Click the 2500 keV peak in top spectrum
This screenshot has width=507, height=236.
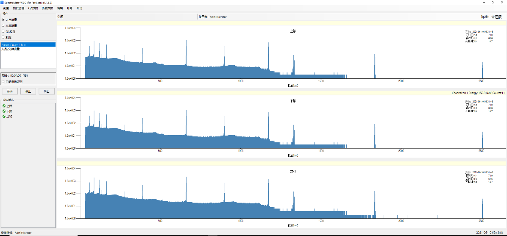482,70
